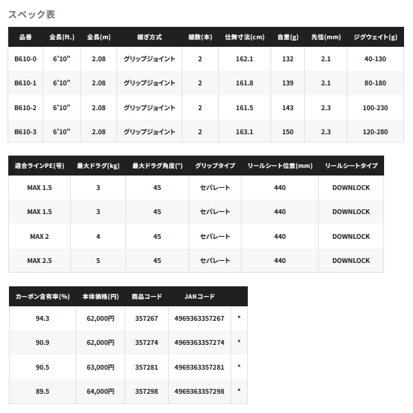Click carbon content value 94.3
413x413 pixels.
click(x=43, y=319)
